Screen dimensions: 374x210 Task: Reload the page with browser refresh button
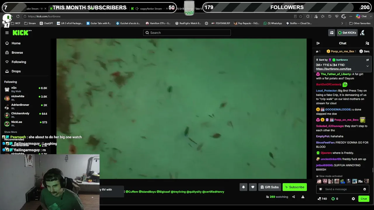pos(18,16)
